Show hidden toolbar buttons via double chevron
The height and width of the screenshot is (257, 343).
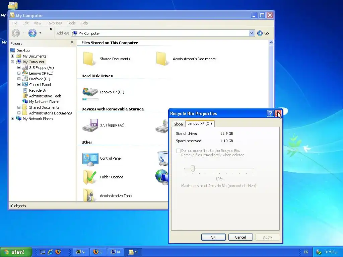click(51, 29)
